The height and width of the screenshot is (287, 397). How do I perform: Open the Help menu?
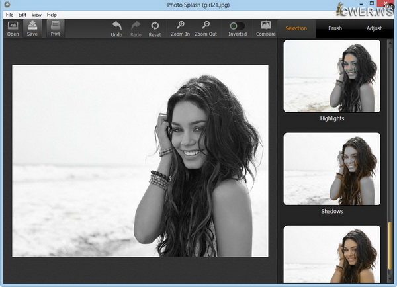point(52,15)
